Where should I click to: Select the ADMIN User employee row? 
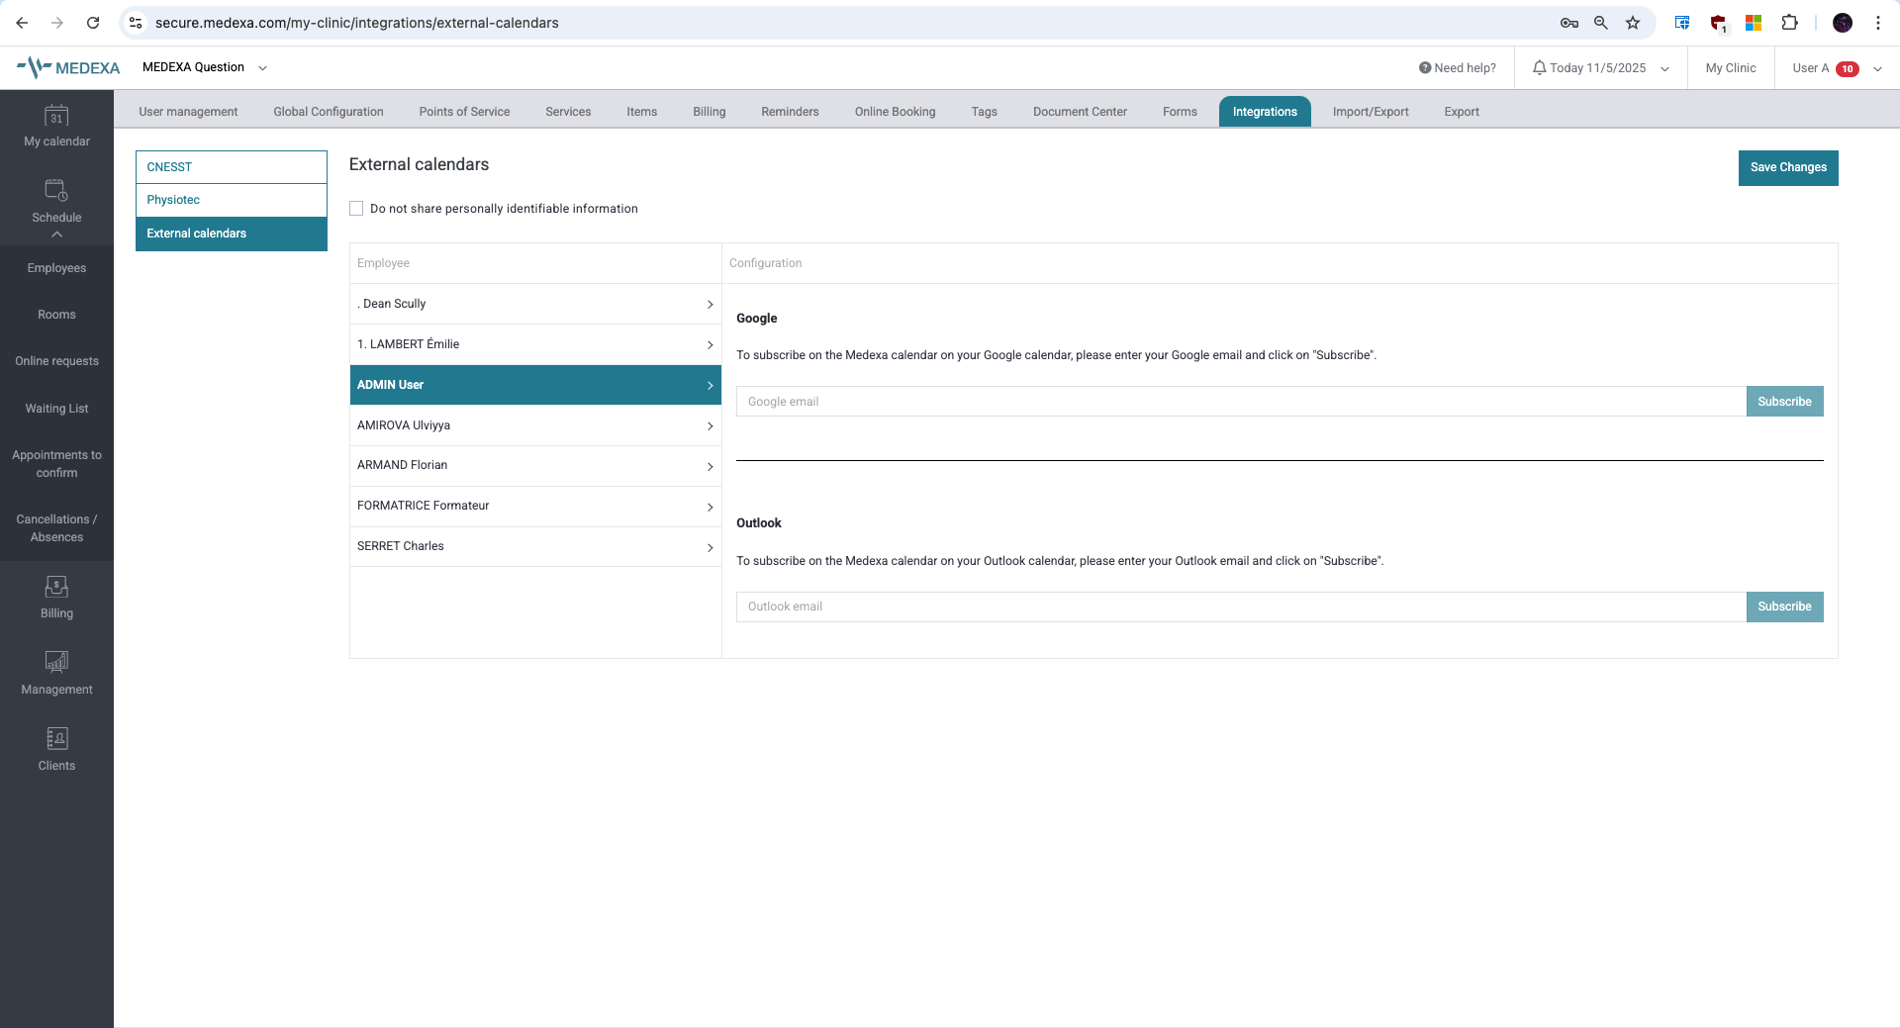[x=535, y=385]
